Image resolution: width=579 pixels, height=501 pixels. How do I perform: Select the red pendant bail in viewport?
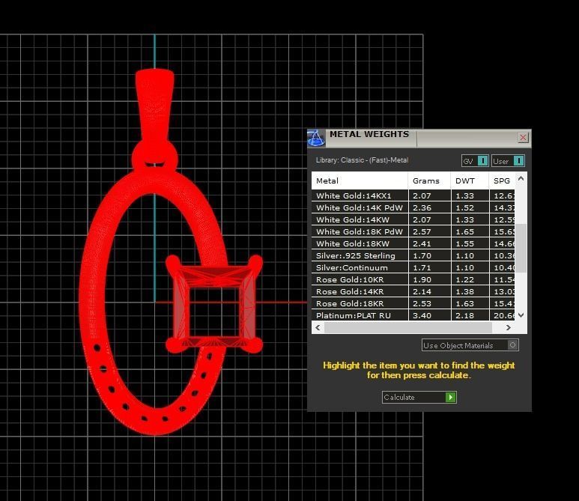pos(155,107)
